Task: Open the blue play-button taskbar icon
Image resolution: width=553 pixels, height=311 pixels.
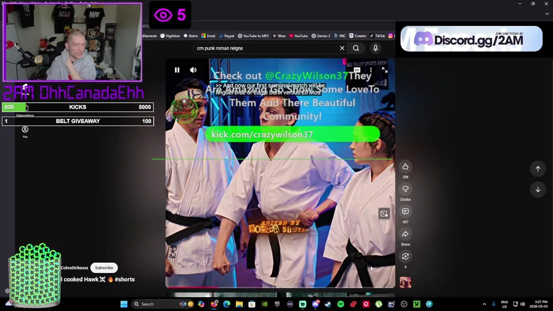Action: click(x=429, y=304)
